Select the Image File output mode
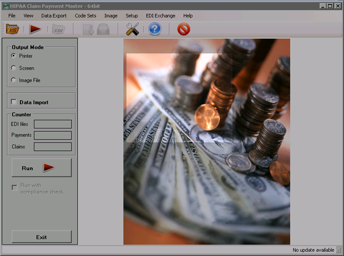The height and width of the screenshot is (256, 344). (x=13, y=80)
